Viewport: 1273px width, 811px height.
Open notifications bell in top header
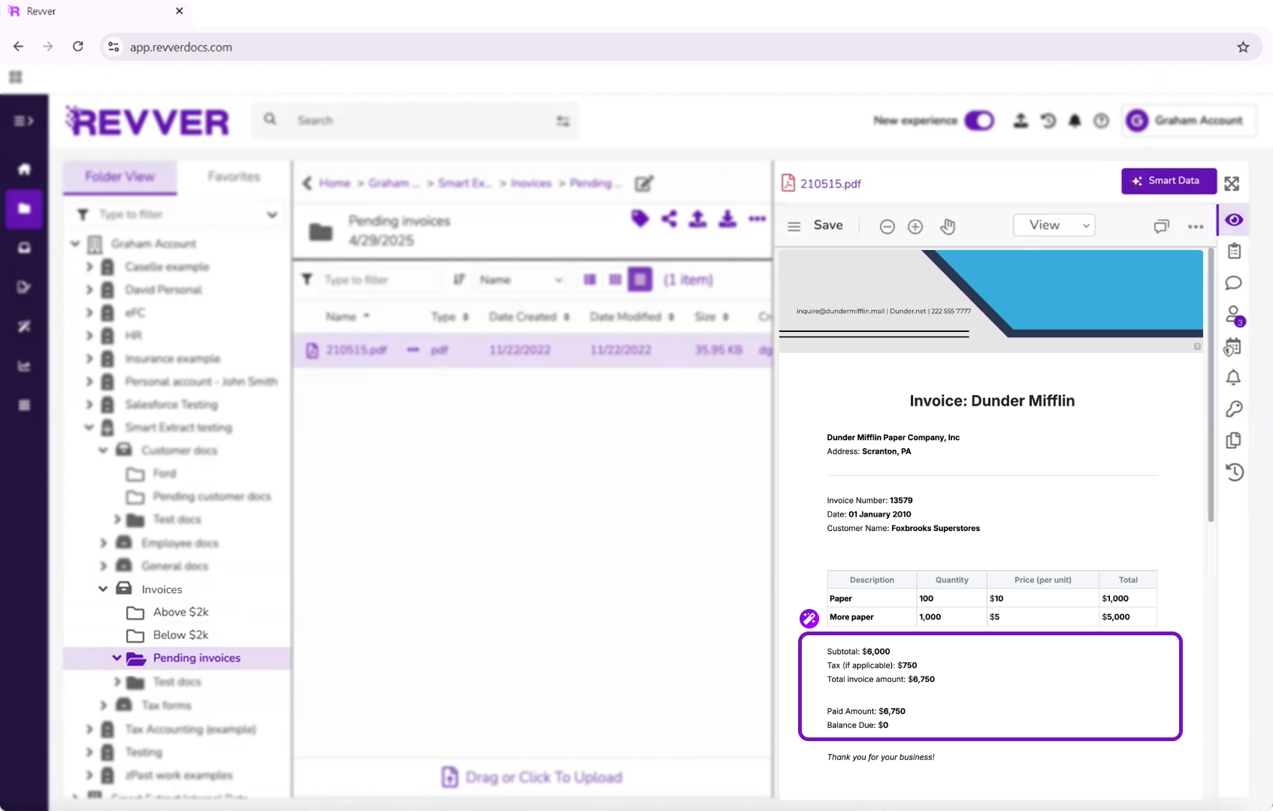[1075, 120]
